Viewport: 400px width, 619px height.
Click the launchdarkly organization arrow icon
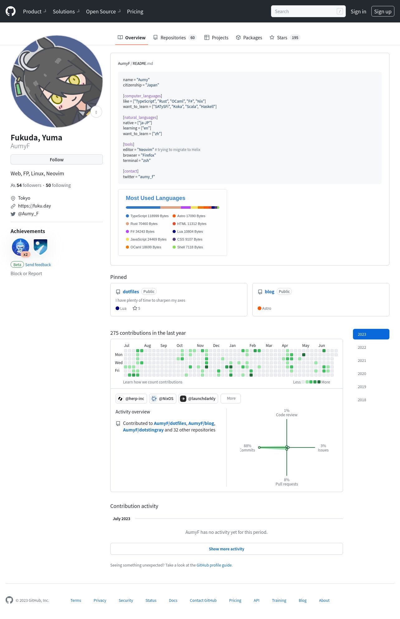point(183,398)
